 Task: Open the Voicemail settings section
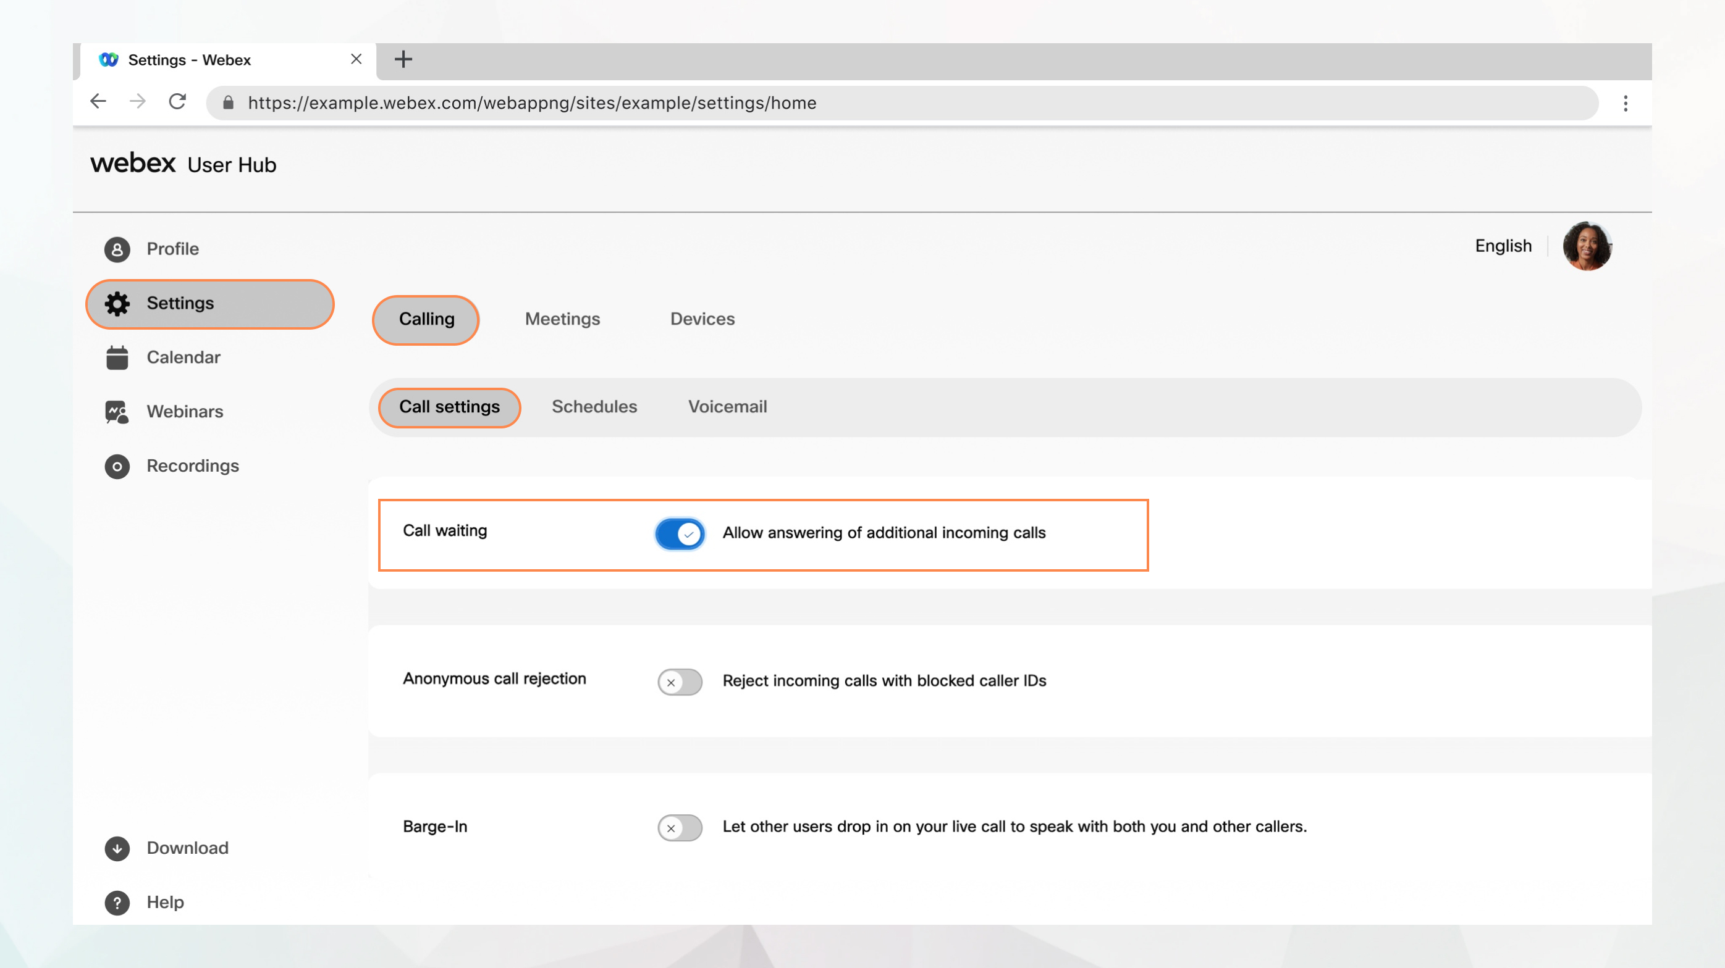tap(727, 406)
